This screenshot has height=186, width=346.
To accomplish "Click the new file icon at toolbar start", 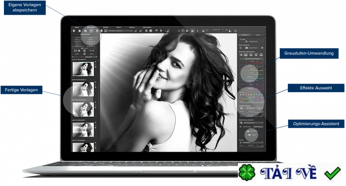I will (74, 31).
